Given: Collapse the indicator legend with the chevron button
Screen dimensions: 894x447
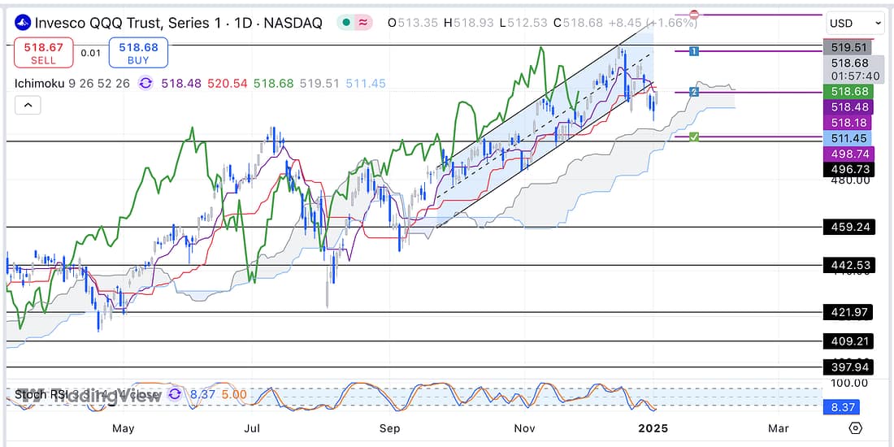Looking at the screenshot, I should [28, 106].
